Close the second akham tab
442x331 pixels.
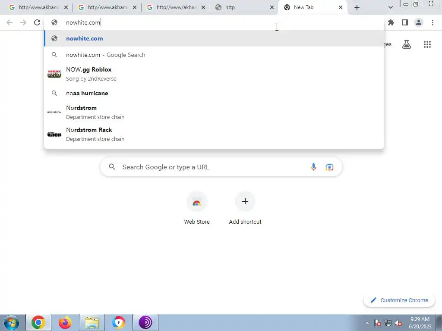(135, 8)
